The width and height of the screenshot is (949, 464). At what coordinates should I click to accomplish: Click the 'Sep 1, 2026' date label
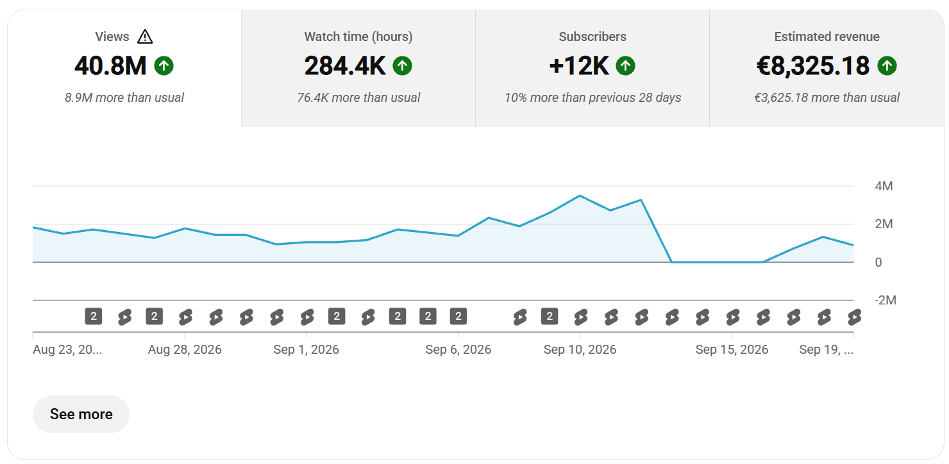pos(307,349)
